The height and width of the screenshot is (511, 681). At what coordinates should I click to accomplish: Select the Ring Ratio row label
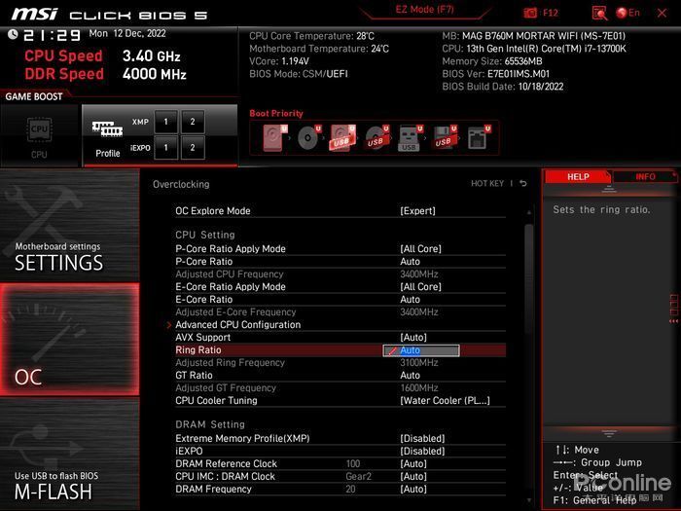pyautogui.click(x=198, y=349)
